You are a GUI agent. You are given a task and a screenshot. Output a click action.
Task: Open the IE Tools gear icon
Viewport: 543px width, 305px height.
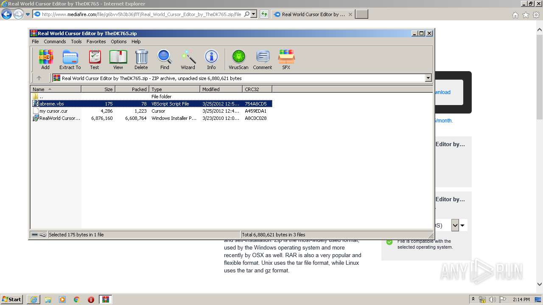536,15
